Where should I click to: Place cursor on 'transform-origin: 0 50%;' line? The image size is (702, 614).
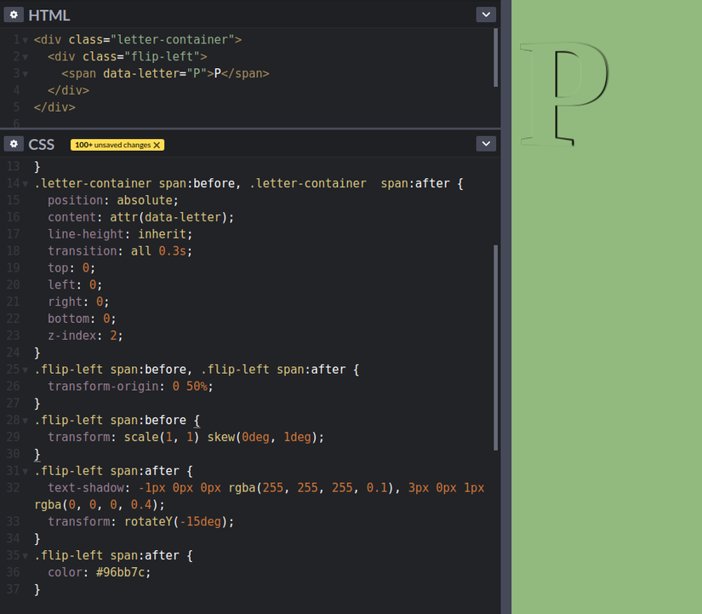pyautogui.click(x=131, y=387)
